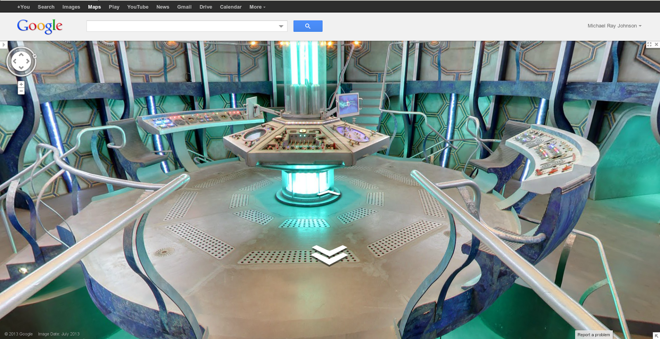660x339 pixels.
Task: Pan left with the navigation compass
Action: click(14, 61)
